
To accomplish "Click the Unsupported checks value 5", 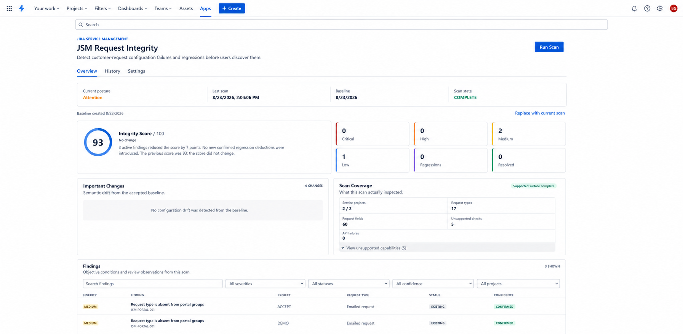I will pyautogui.click(x=452, y=224).
